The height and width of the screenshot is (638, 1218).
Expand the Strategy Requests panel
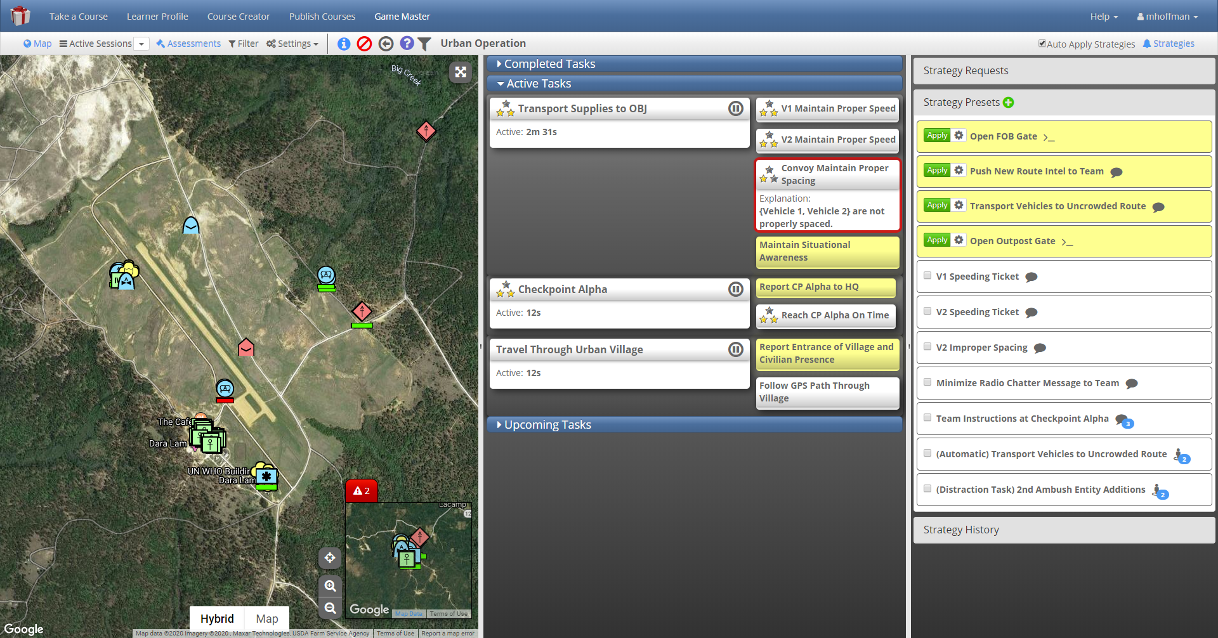pos(1064,71)
